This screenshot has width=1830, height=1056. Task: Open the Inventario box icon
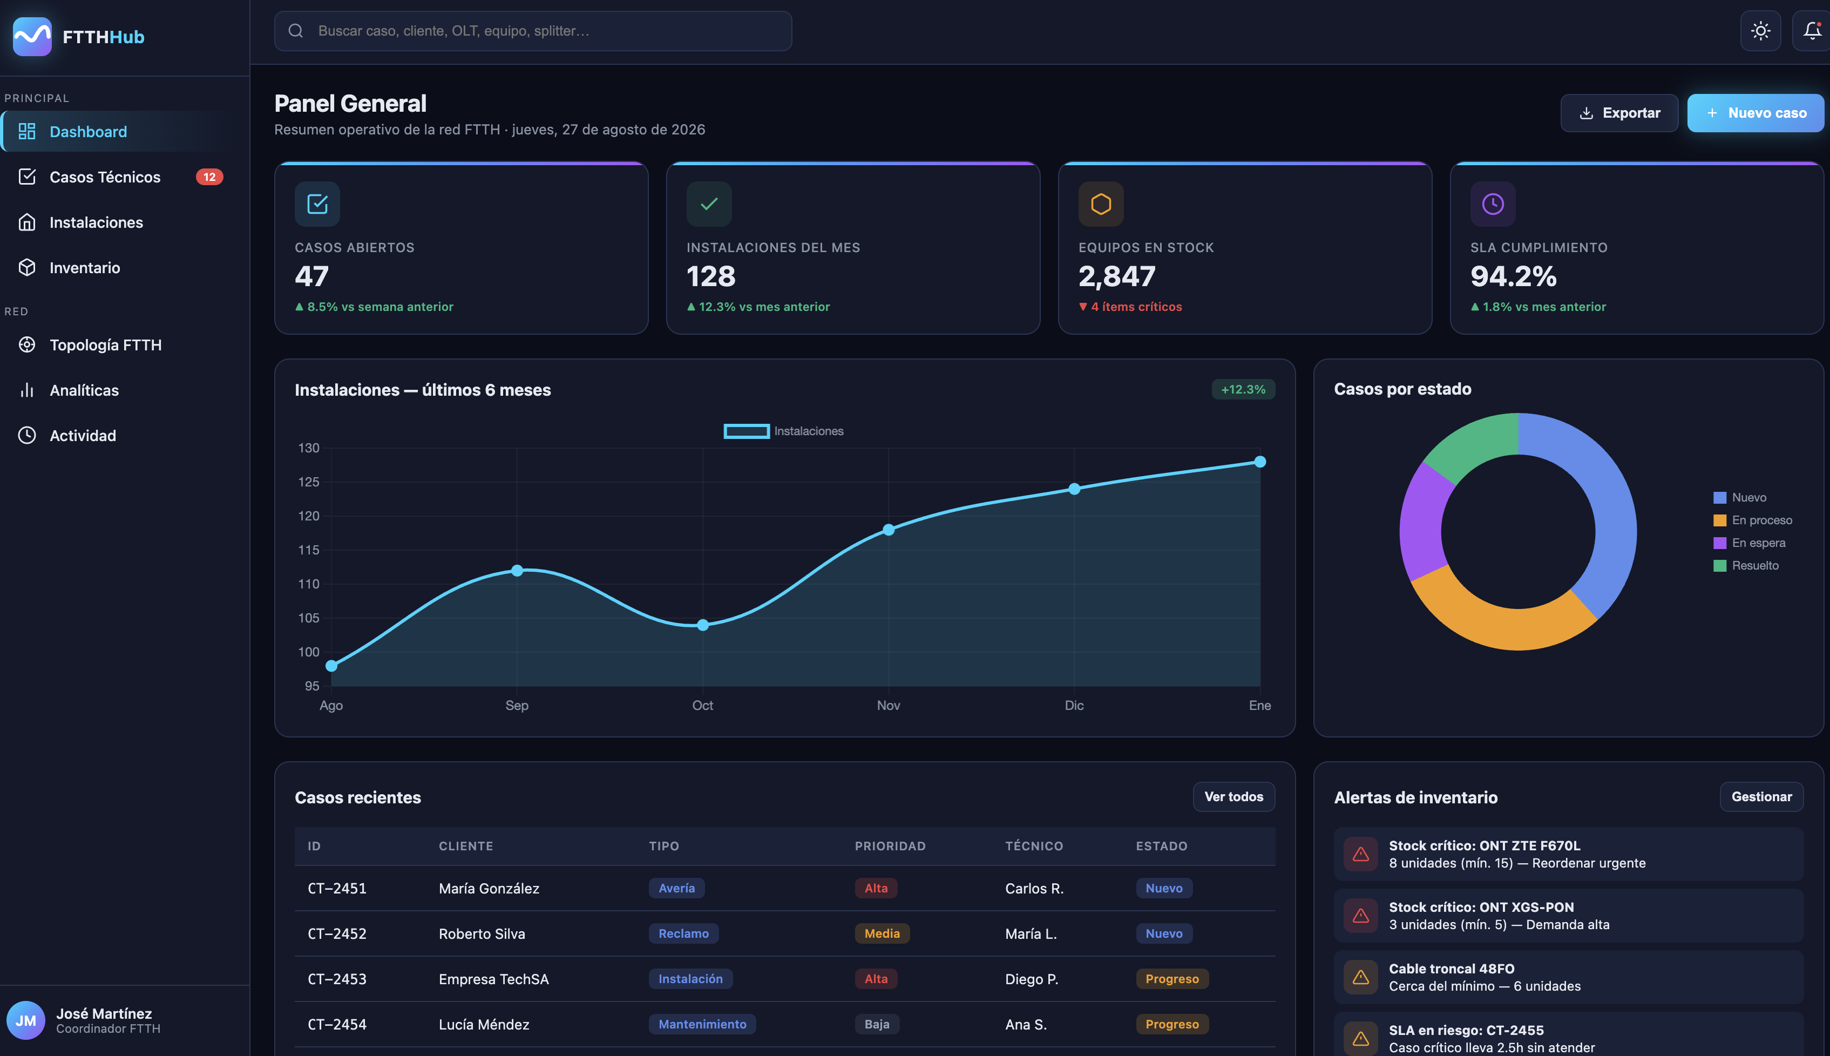pyautogui.click(x=27, y=268)
